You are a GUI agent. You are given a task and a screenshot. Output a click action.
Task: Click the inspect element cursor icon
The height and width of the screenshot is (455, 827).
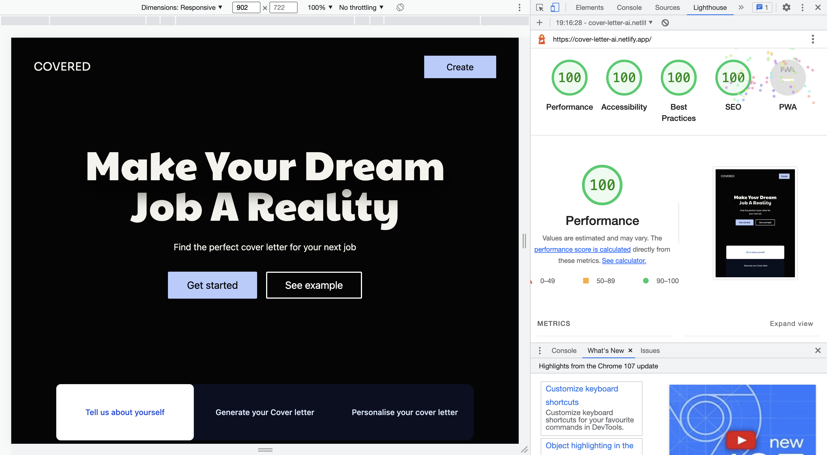click(x=540, y=7)
